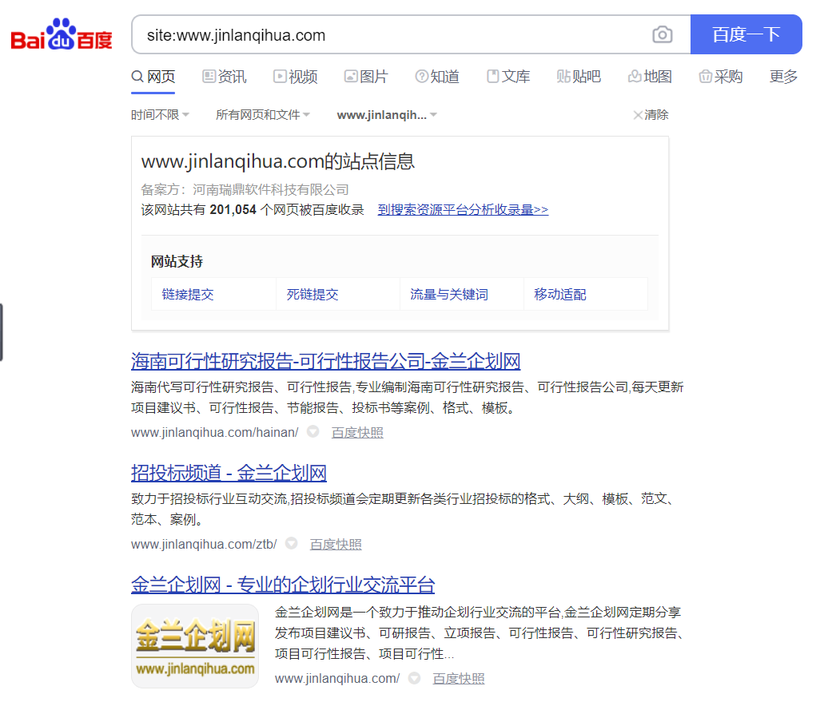Click the Baidu logo
This screenshot has height=706, width=828.
click(62, 35)
